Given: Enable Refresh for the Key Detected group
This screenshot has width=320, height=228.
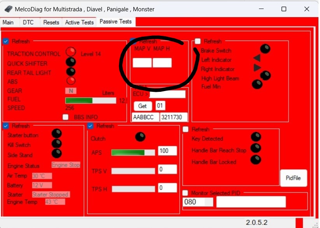Looking at the screenshot, I should point(185,129).
